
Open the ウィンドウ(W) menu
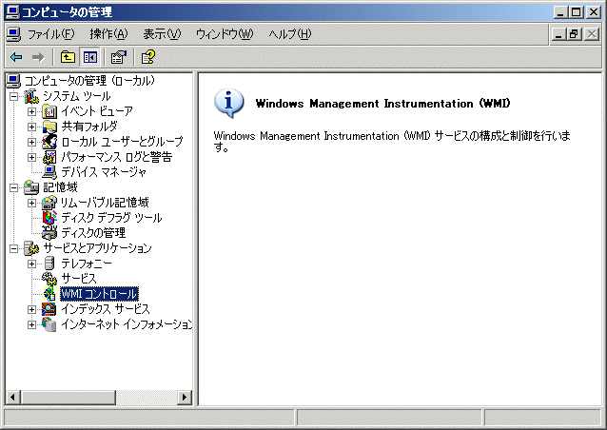click(225, 34)
